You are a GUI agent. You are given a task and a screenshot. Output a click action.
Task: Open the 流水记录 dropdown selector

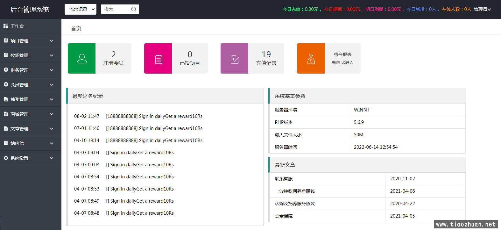point(80,9)
